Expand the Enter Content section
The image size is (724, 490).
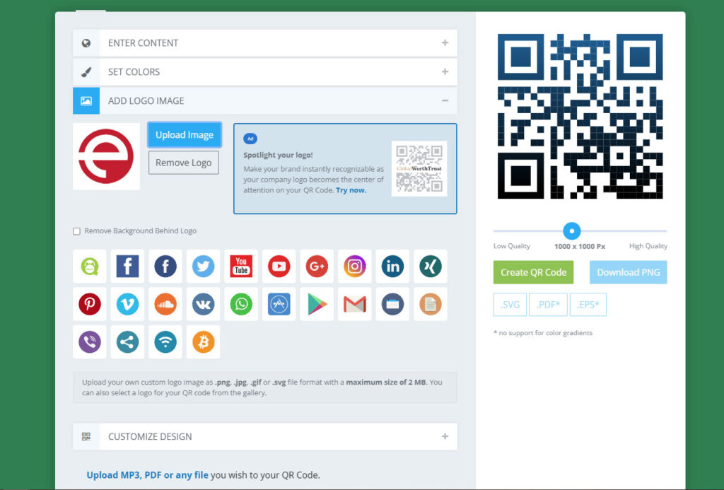coord(265,43)
